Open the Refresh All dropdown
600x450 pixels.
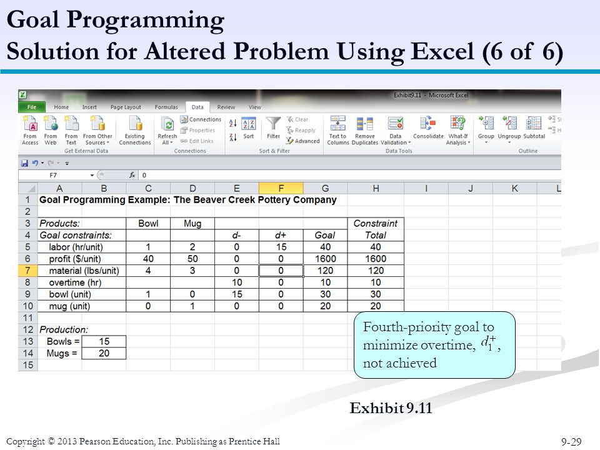coord(167,131)
